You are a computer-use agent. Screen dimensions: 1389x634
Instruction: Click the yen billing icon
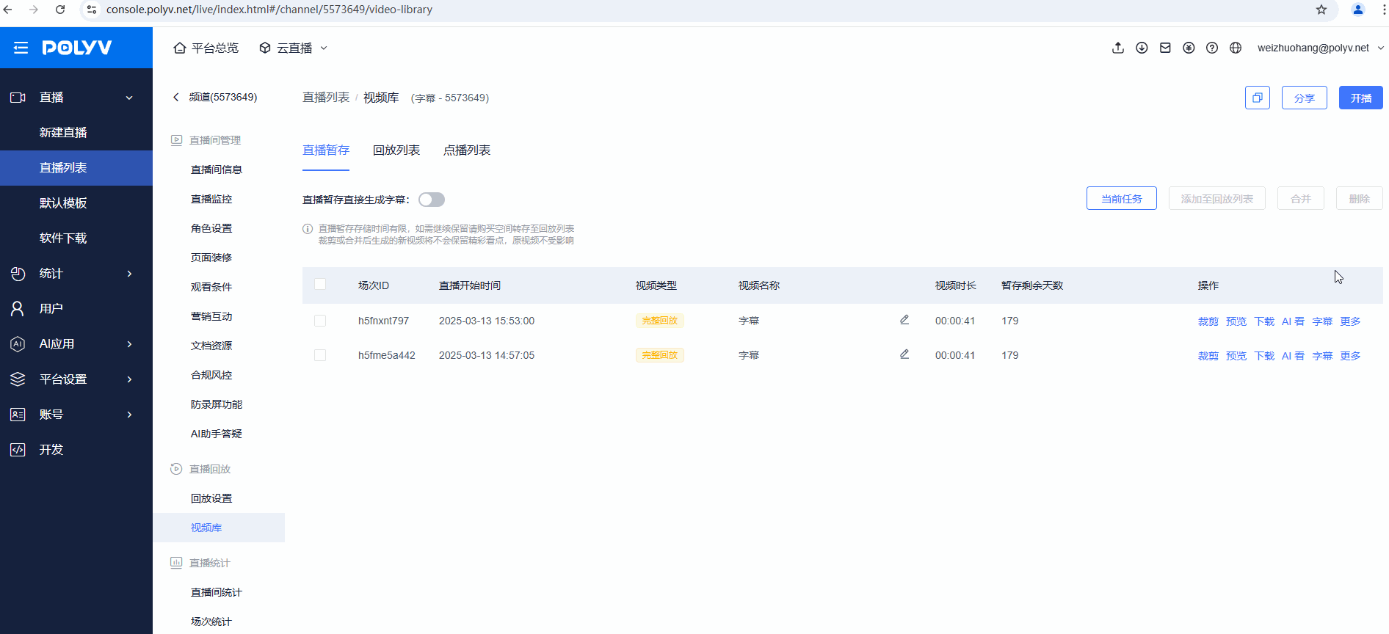point(1189,48)
